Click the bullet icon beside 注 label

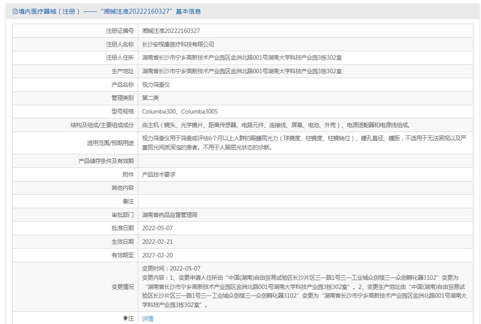(x=125, y=318)
